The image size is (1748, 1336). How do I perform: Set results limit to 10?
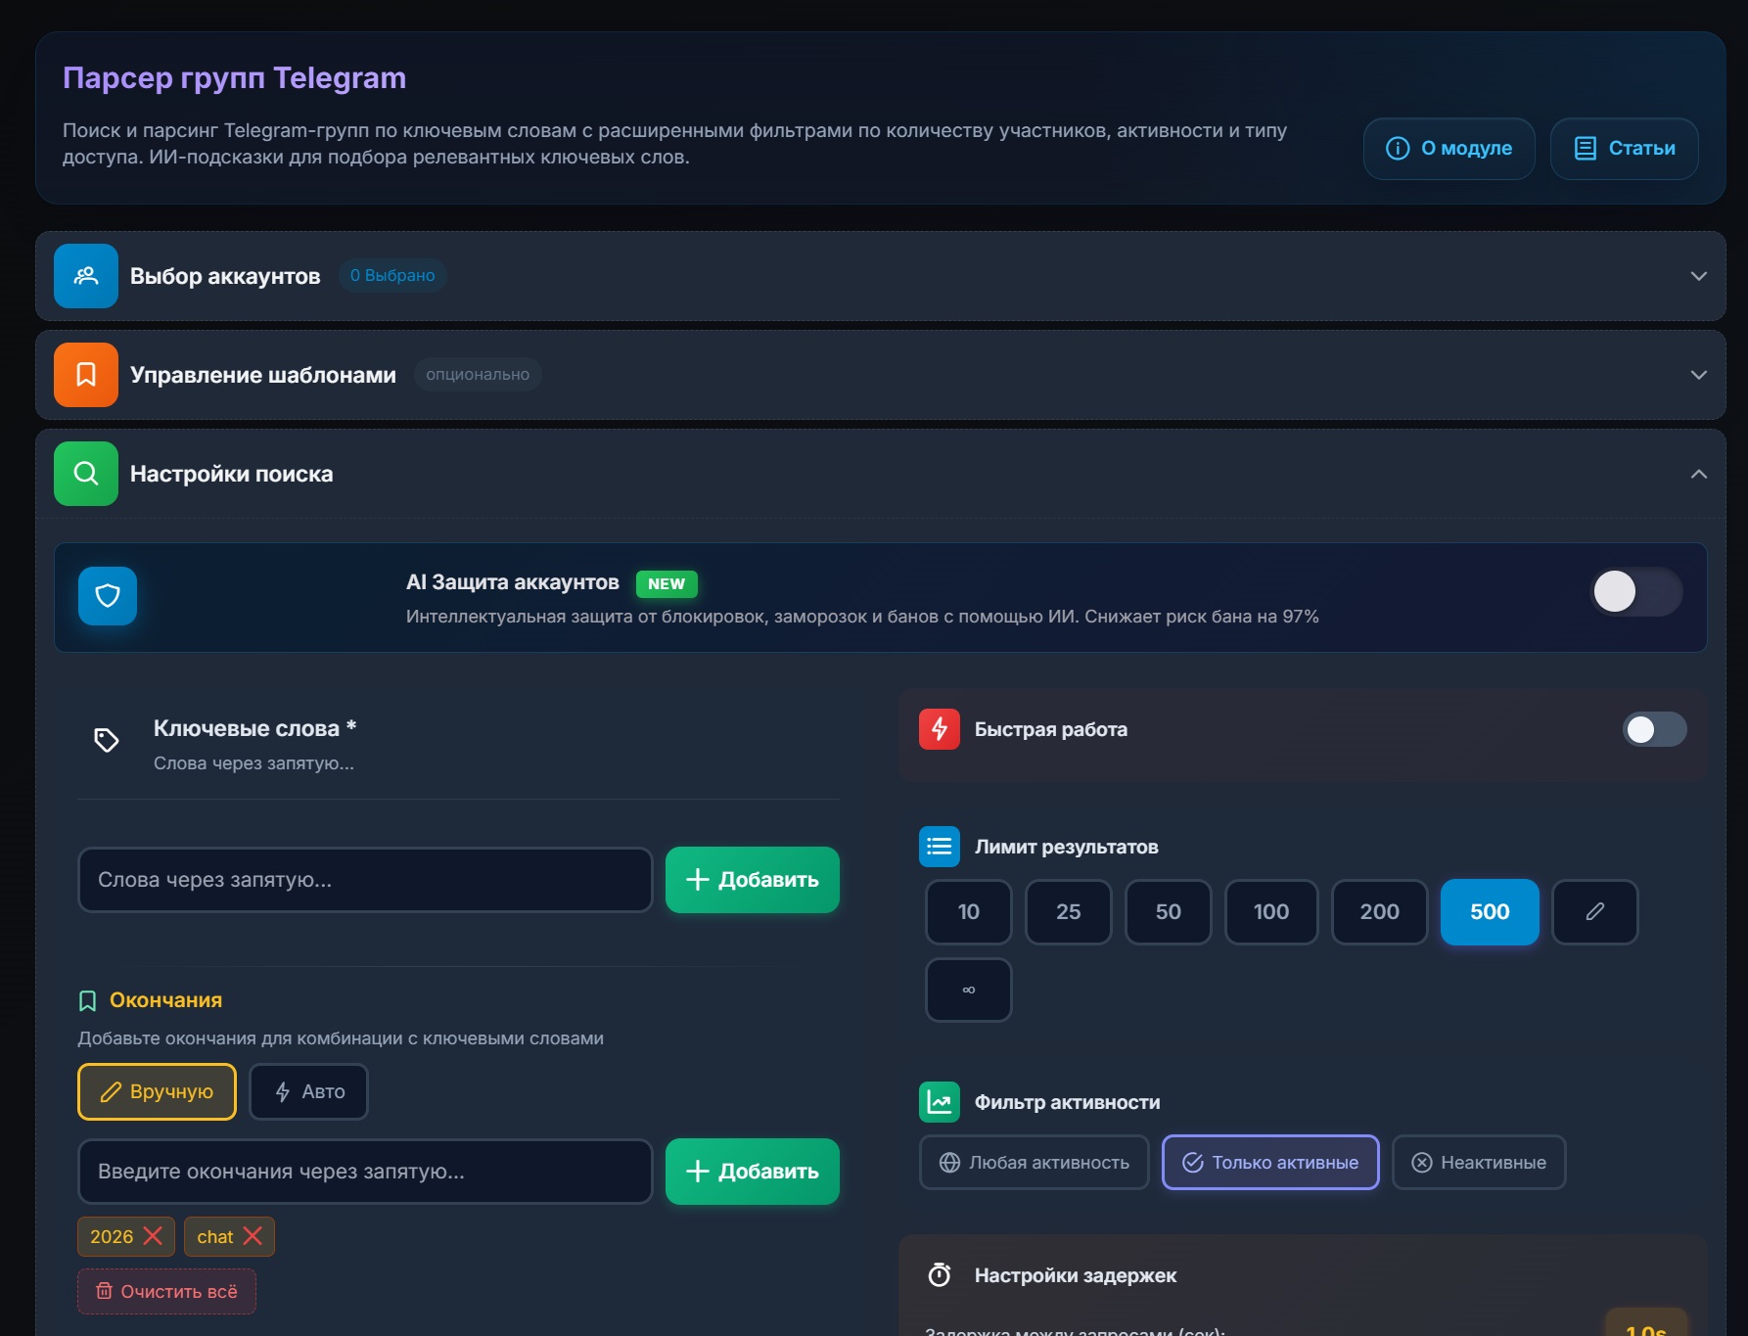[x=969, y=912]
